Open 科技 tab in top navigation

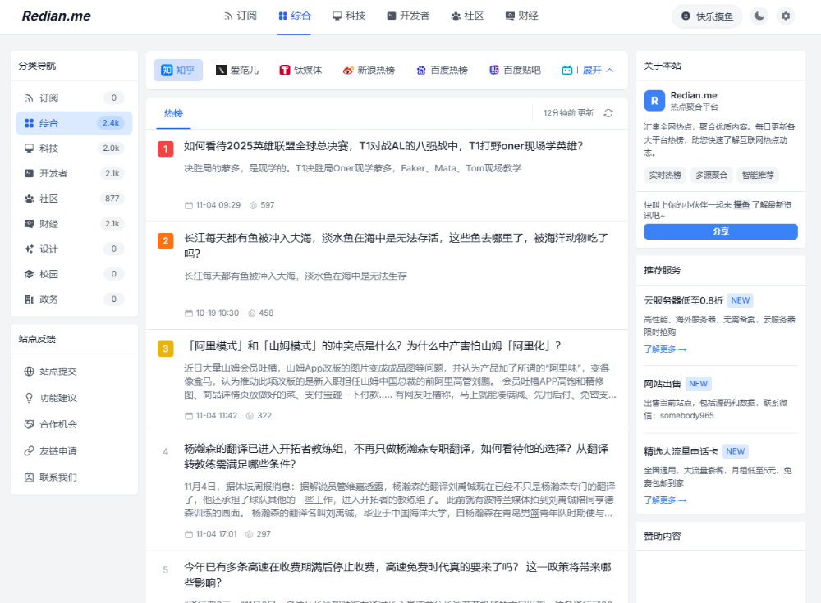(x=348, y=16)
